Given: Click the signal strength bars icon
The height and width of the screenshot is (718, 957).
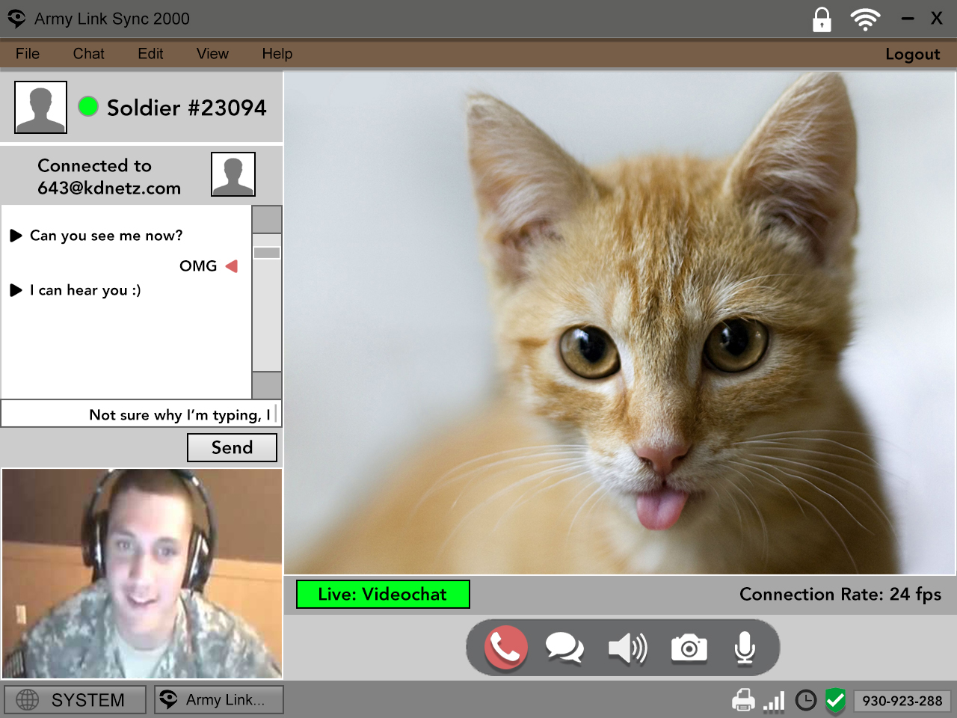Looking at the screenshot, I should (774, 701).
